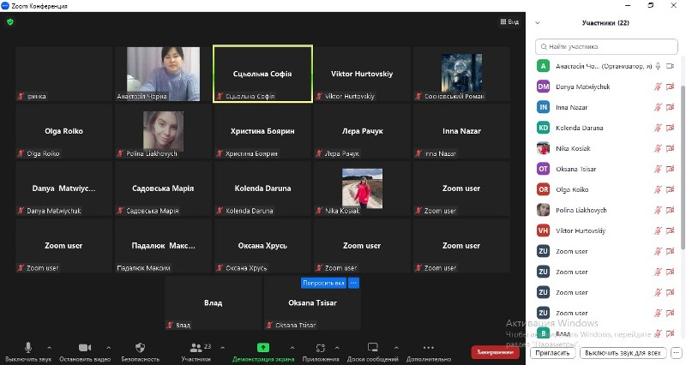
Task: Open Доски сообщений whiteboard icon
Action: coord(373,348)
